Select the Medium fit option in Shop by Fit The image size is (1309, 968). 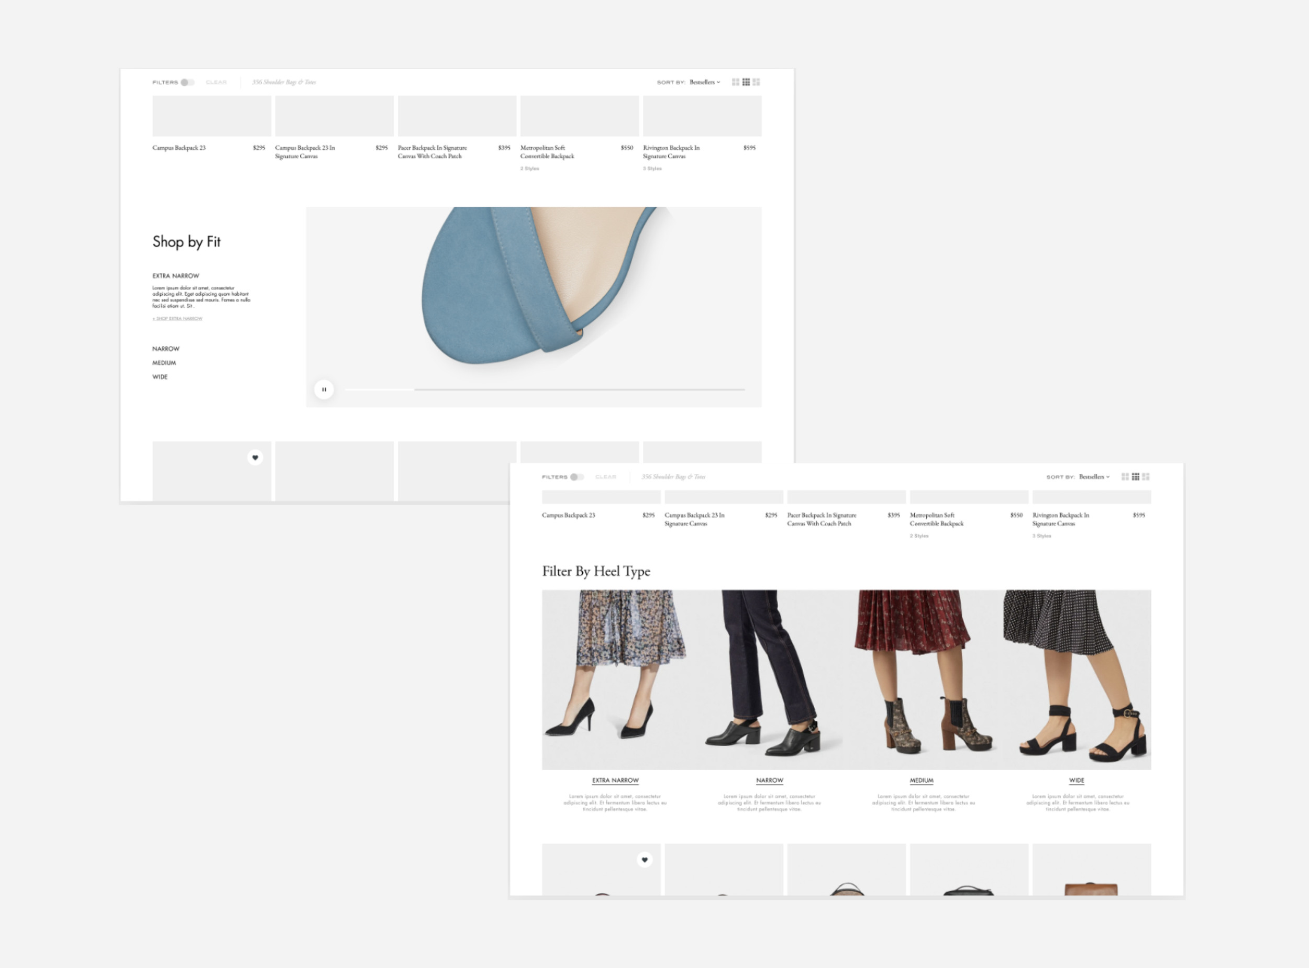pos(164,363)
